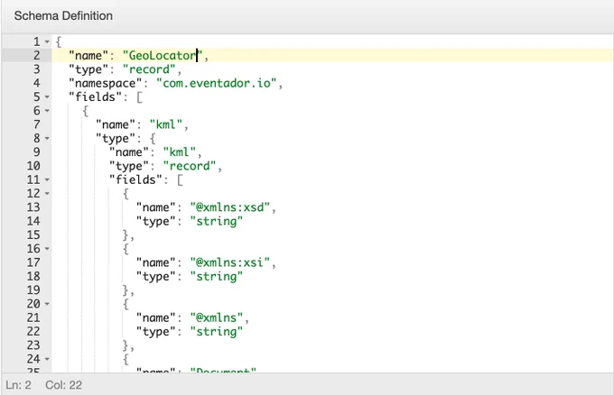Click the "@xmlns:xsd" name value
The width and height of the screenshot is (614, 395).
pos(230,207)
